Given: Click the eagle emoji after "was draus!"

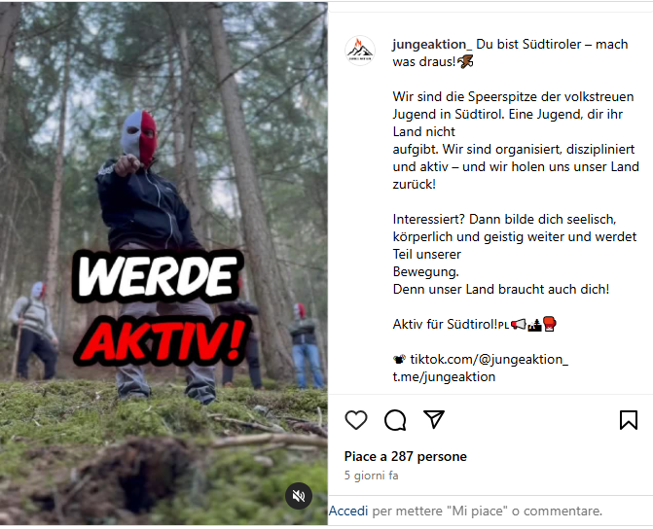Looking at the screenshot, I should (465, 61).
